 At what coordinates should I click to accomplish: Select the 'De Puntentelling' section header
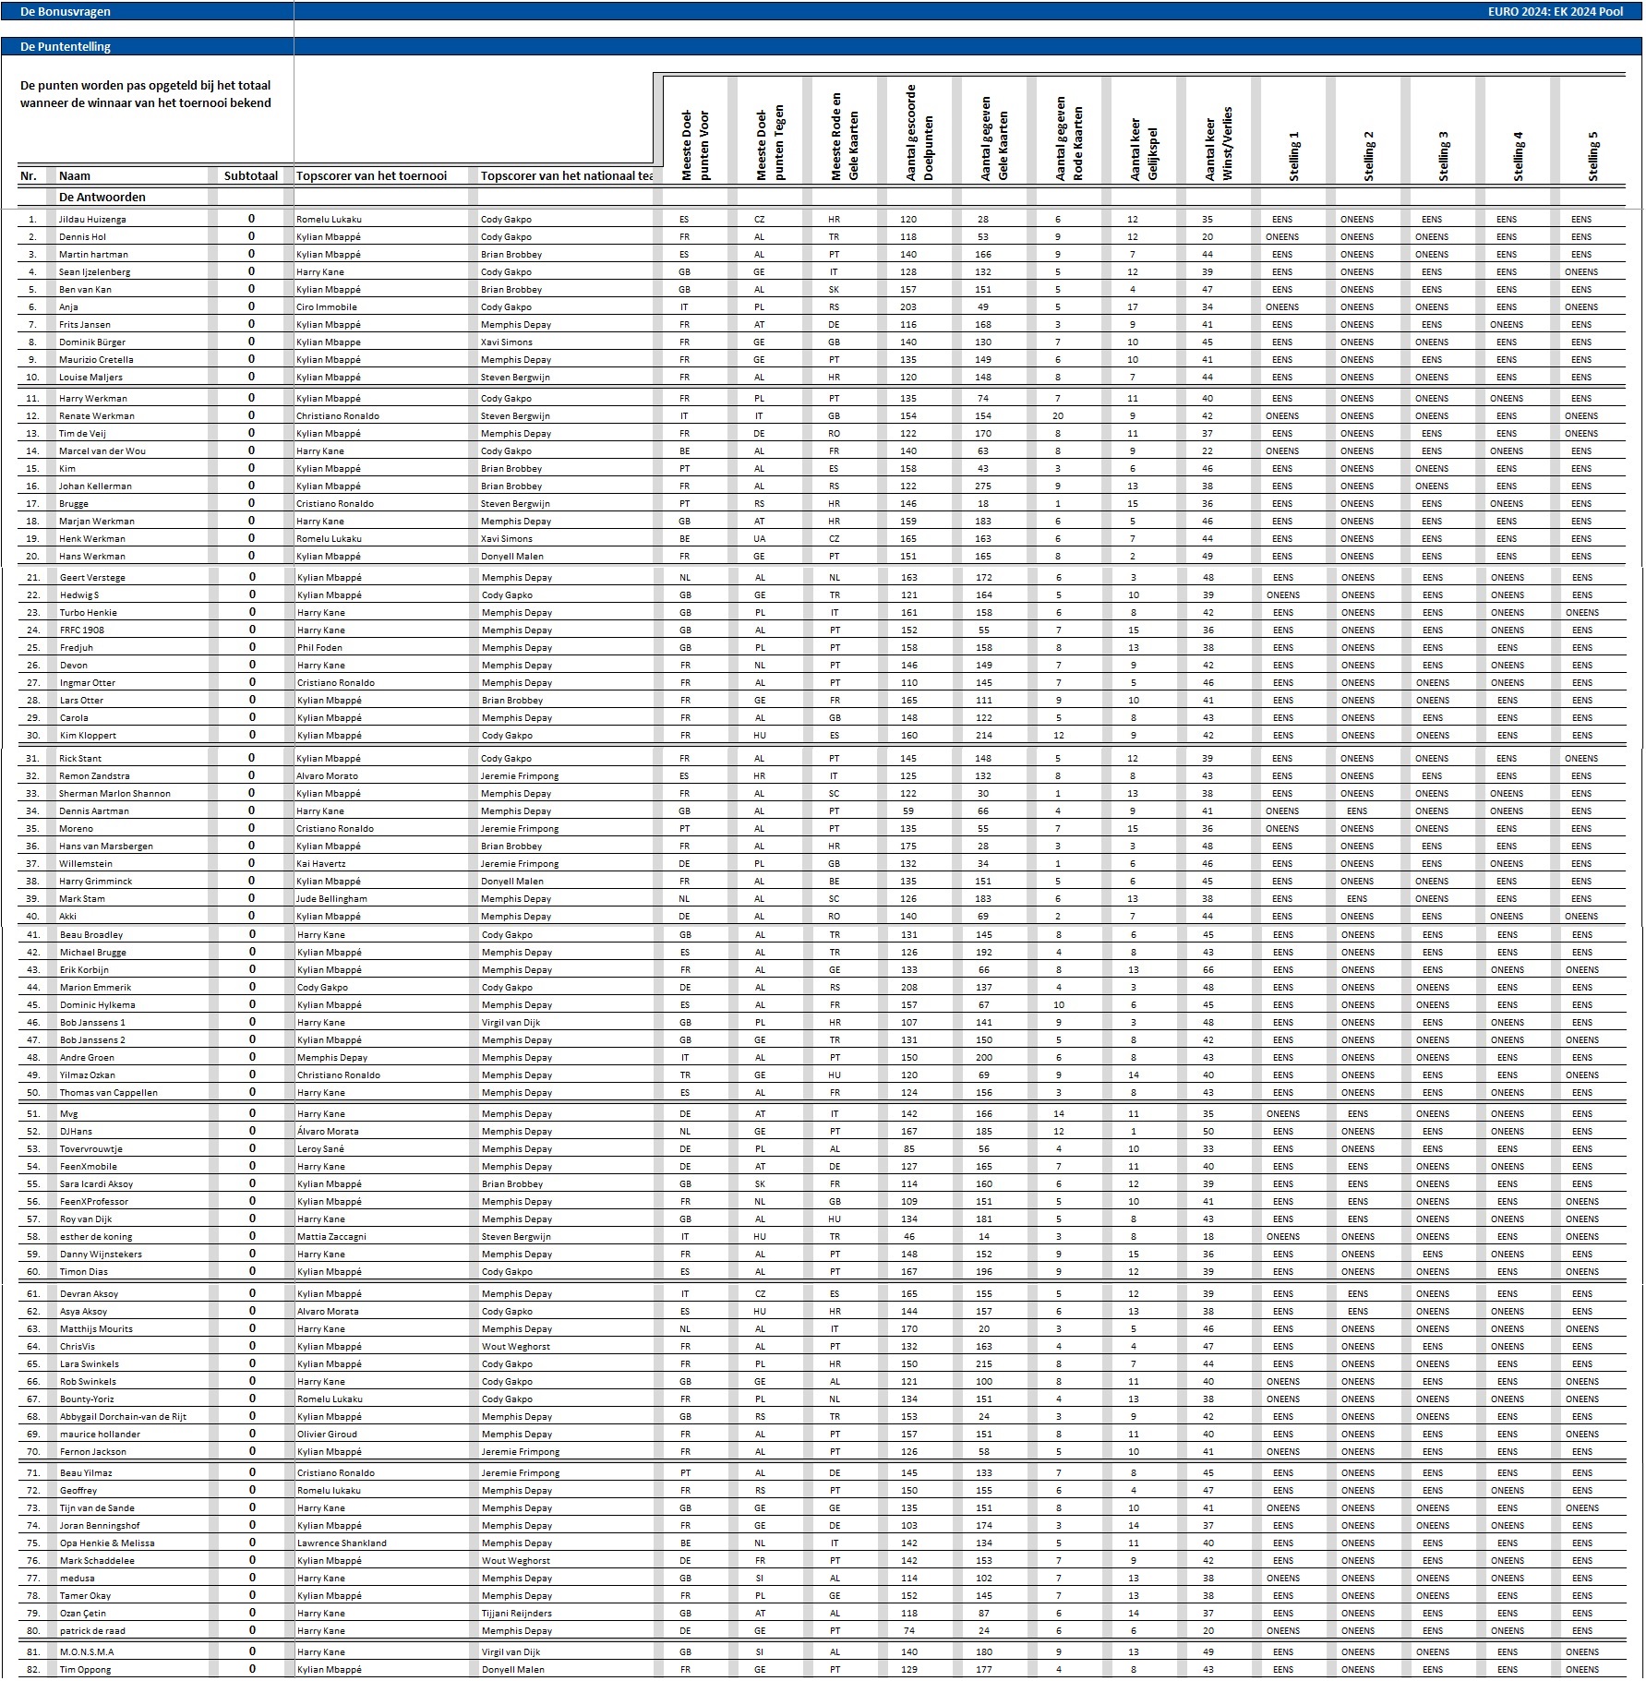(66, 47)
